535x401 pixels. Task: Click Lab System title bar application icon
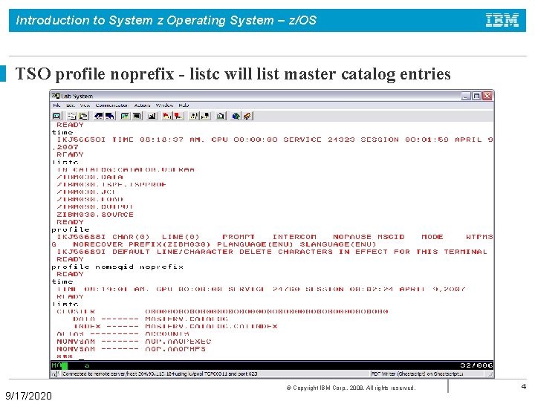click(56, 96)
